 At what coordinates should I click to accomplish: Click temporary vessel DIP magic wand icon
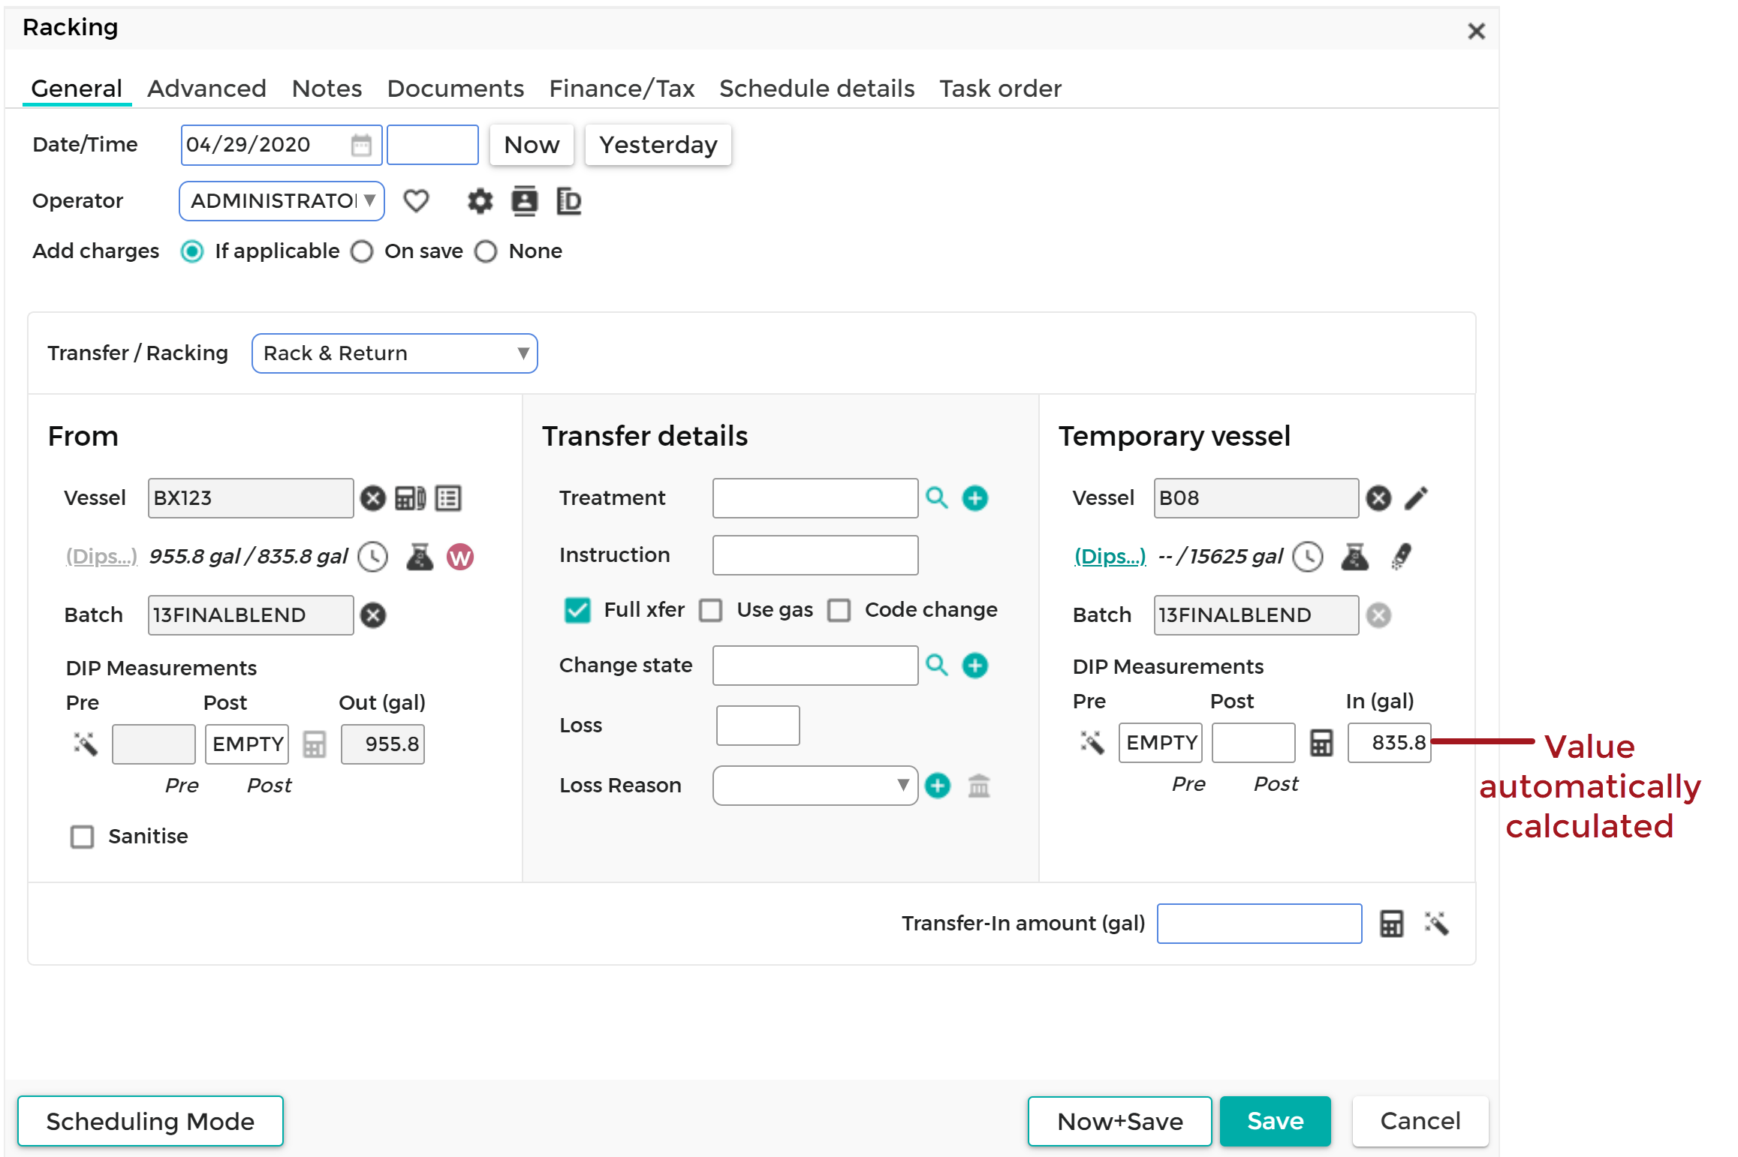(x=1092, y=742)
